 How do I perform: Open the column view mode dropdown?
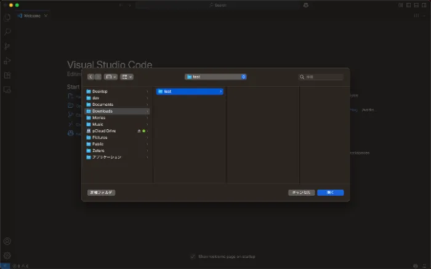pos(111,77)
